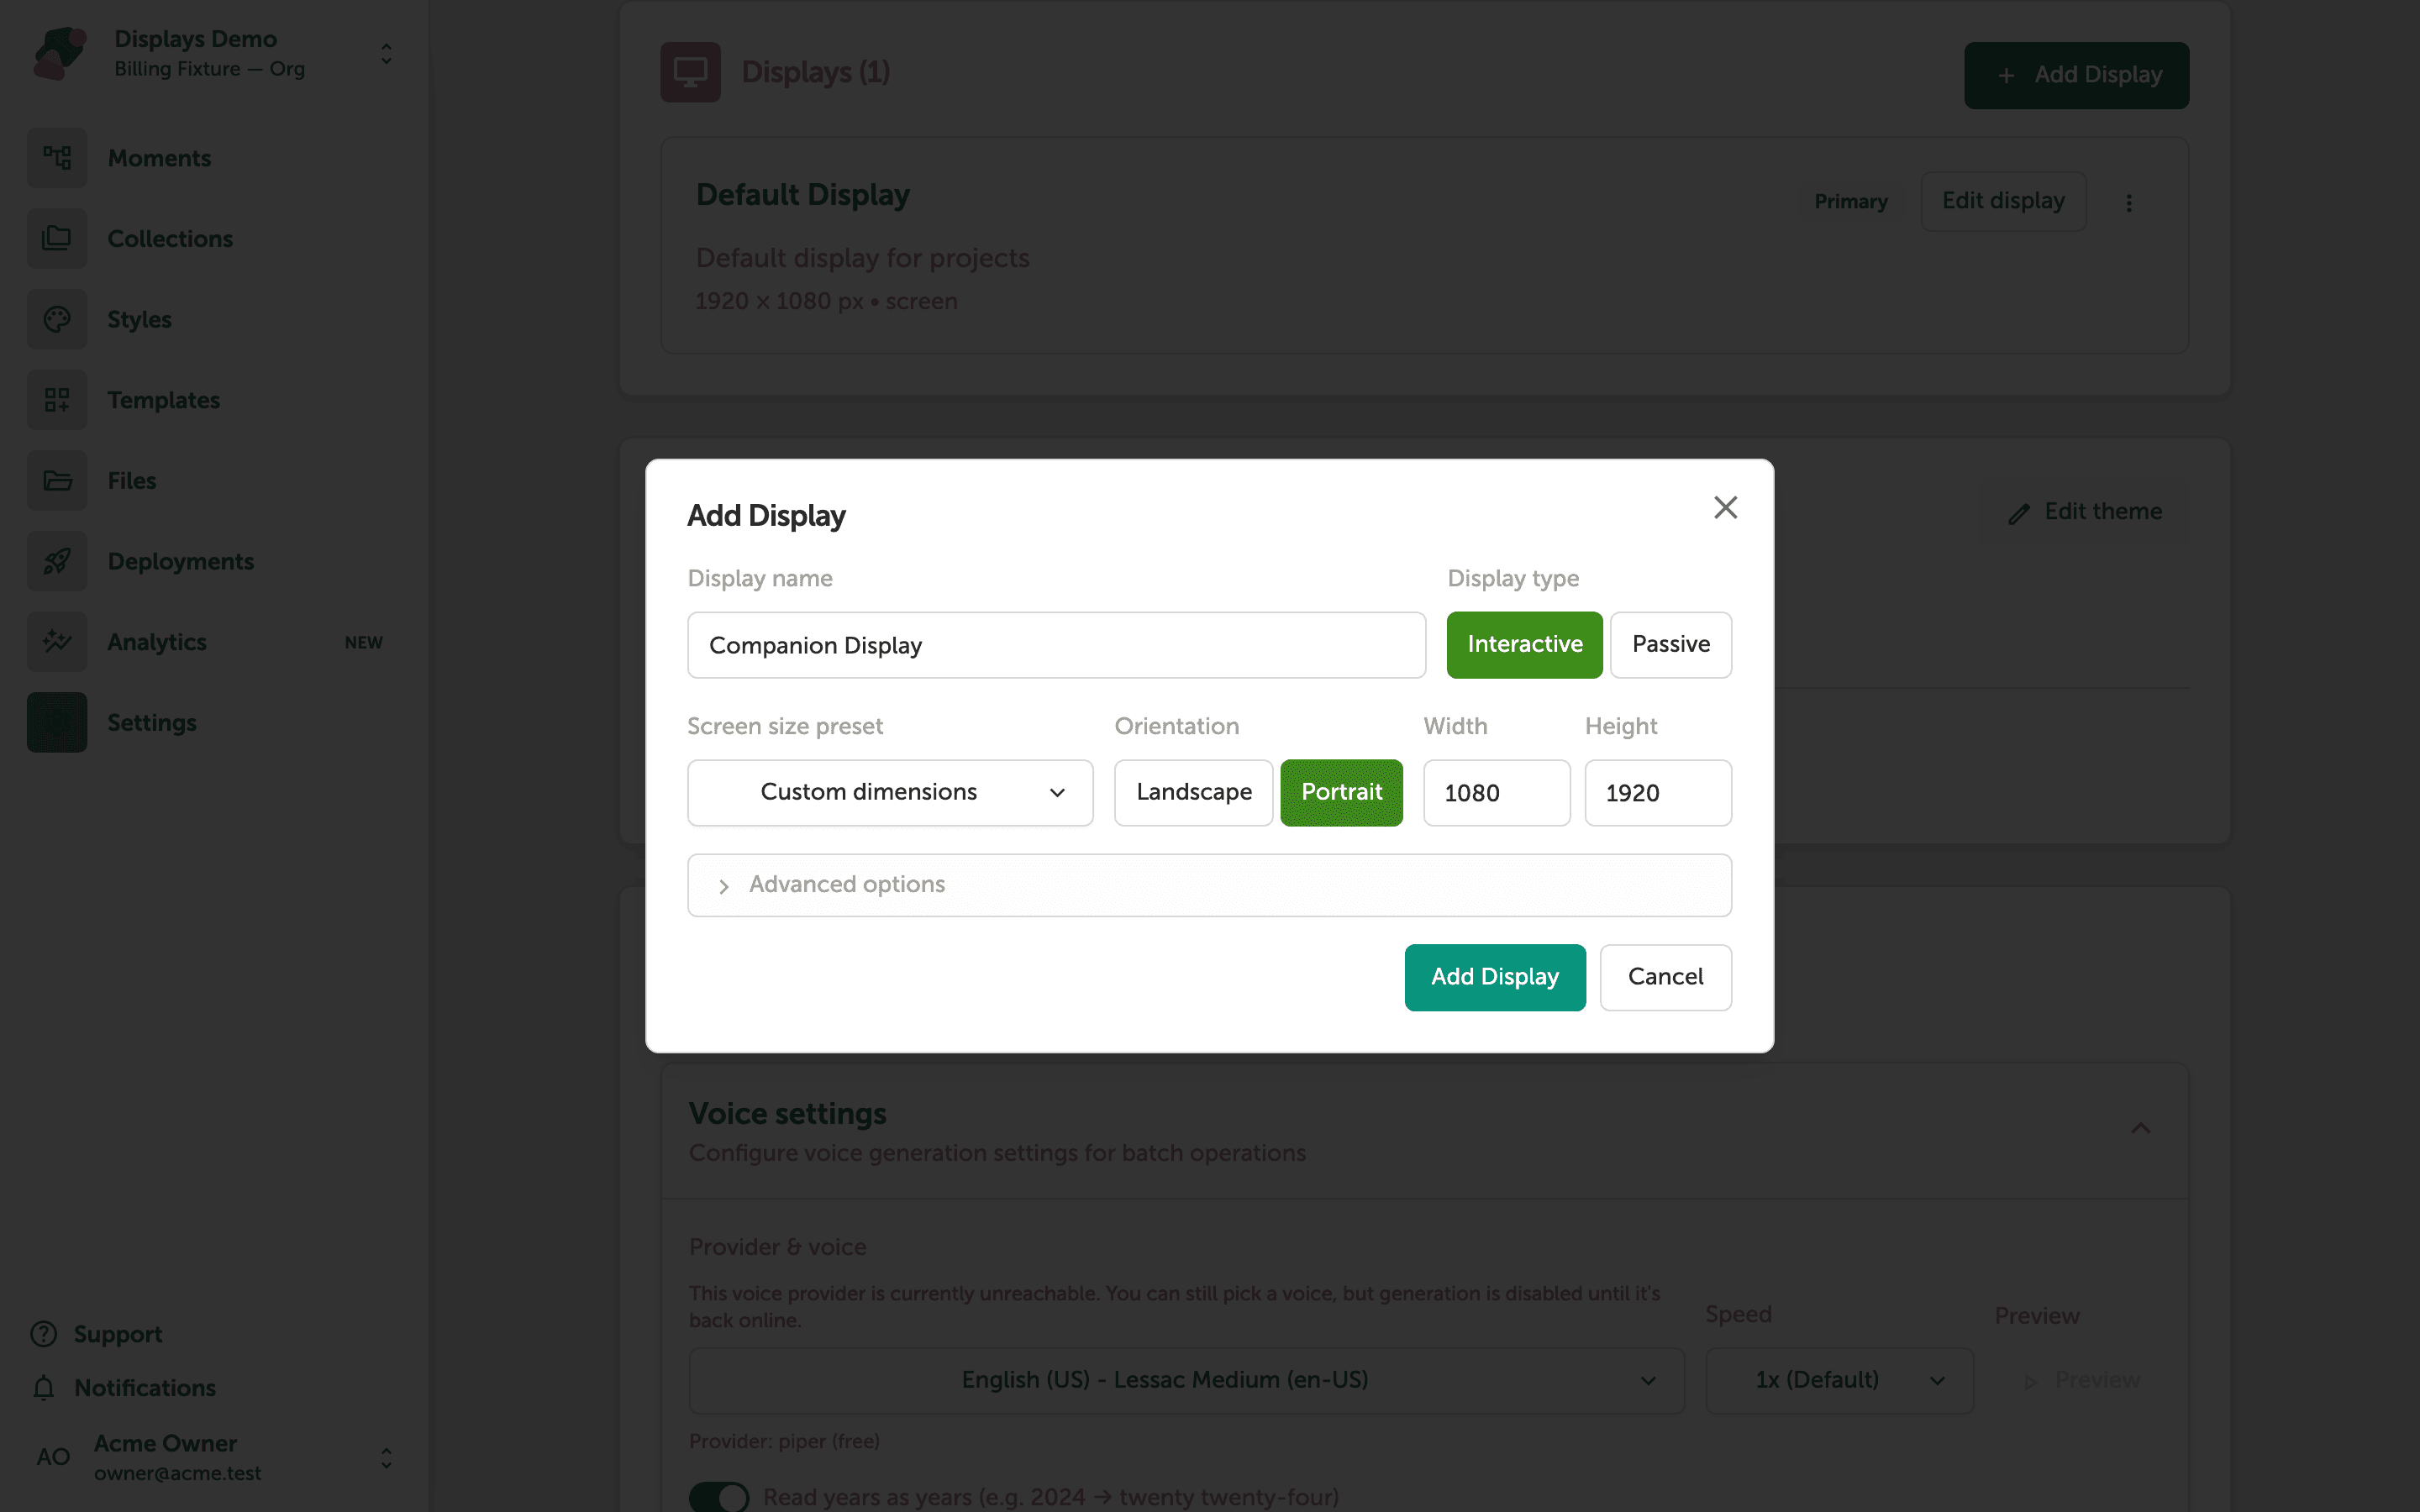Screen dimensions: 2420x1512
Task: Open Notifications via the bell icon
Action: 43,1387
